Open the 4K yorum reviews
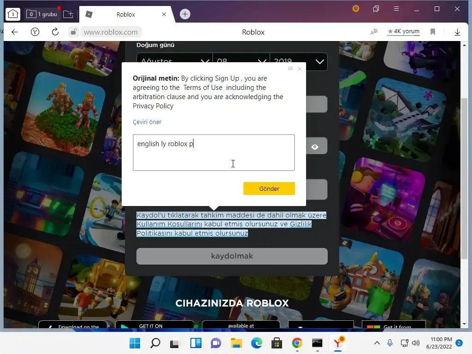This screenshot has width=472, height=354. (x=403, y=31)
